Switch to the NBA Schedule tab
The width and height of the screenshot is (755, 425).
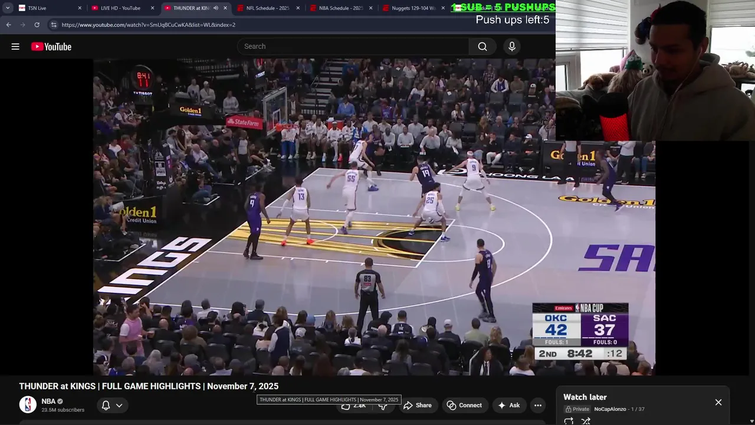pos(340,8)
